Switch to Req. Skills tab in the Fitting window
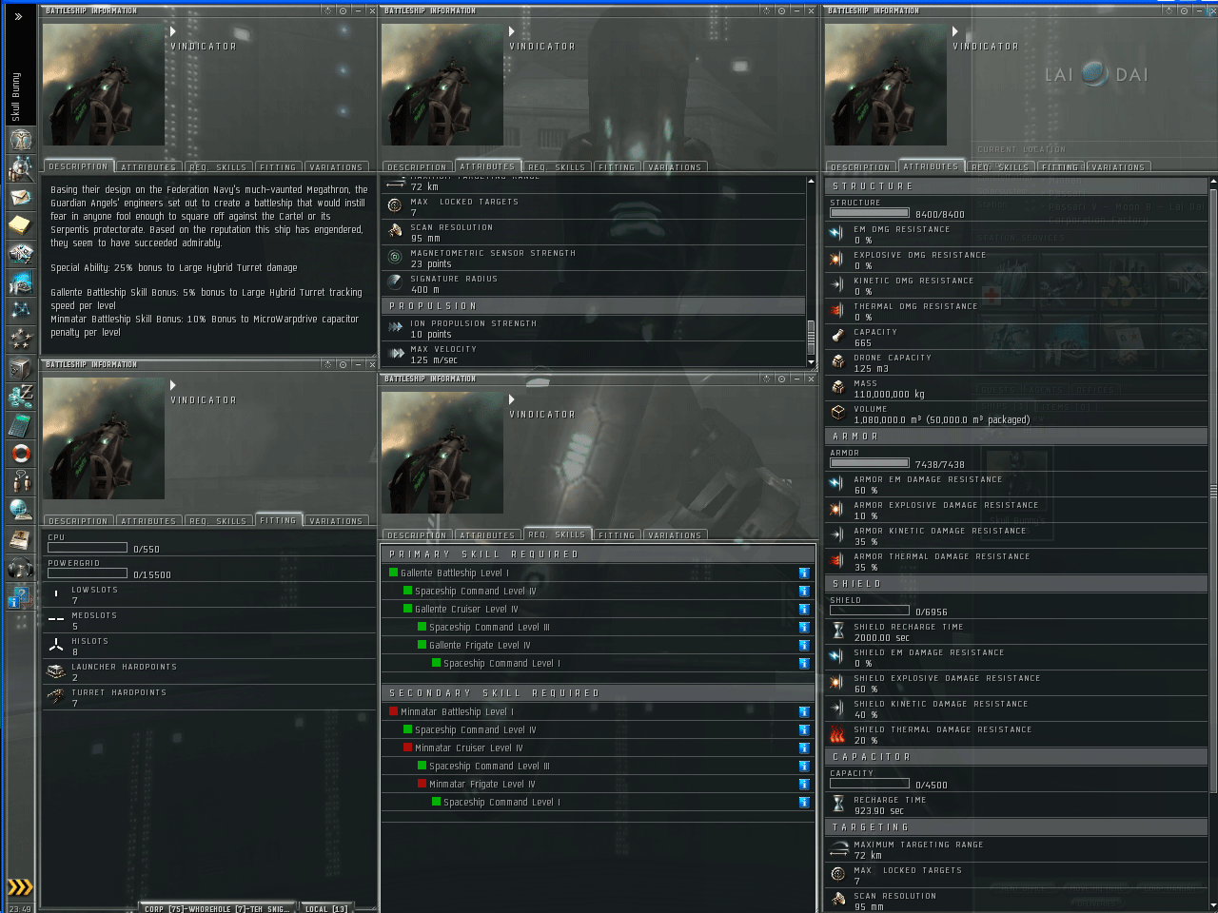 tap(218, 521)
